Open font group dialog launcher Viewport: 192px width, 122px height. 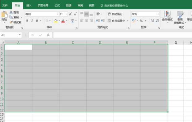pos(76,28)
